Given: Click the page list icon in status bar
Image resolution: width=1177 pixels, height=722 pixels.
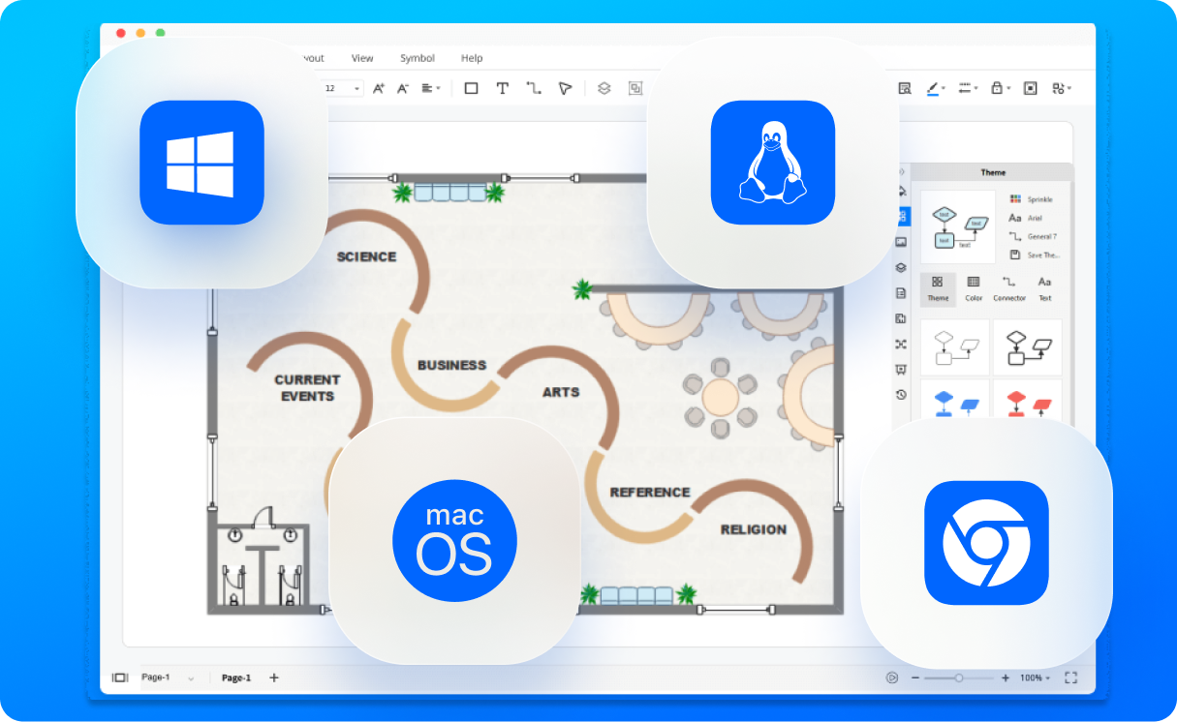Looking at the screenshot, I should pyautogui.click(x=120, y=677).
